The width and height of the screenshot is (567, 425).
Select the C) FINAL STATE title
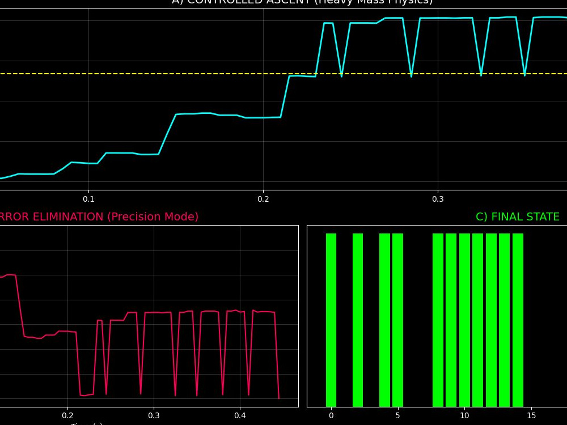coord(518,216)
